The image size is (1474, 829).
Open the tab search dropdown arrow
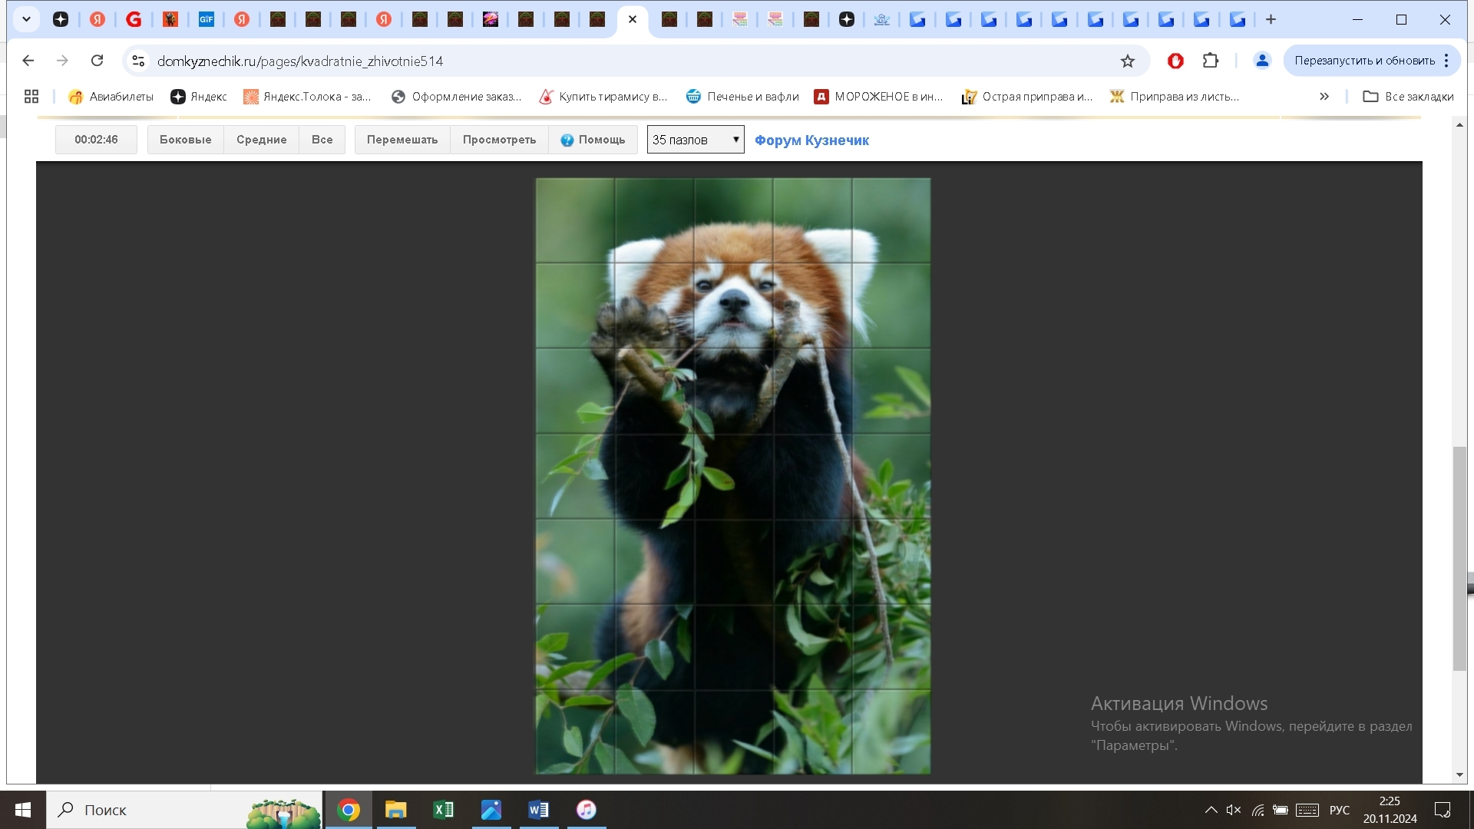pyautogui.click(x=26, y=19)
